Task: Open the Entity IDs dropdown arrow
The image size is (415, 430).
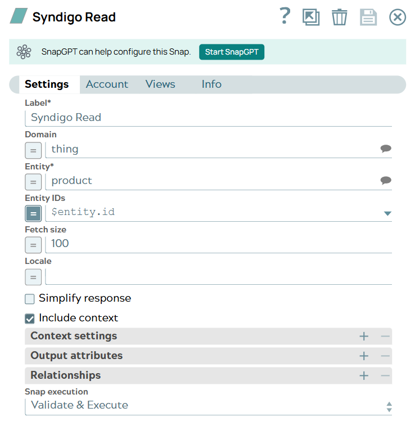Action: (387, 213)
